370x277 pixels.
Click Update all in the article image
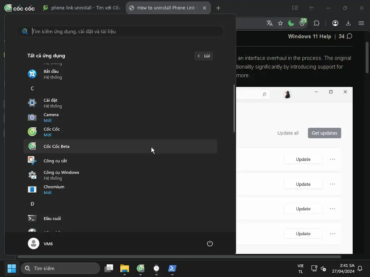(x=288, y=133)
